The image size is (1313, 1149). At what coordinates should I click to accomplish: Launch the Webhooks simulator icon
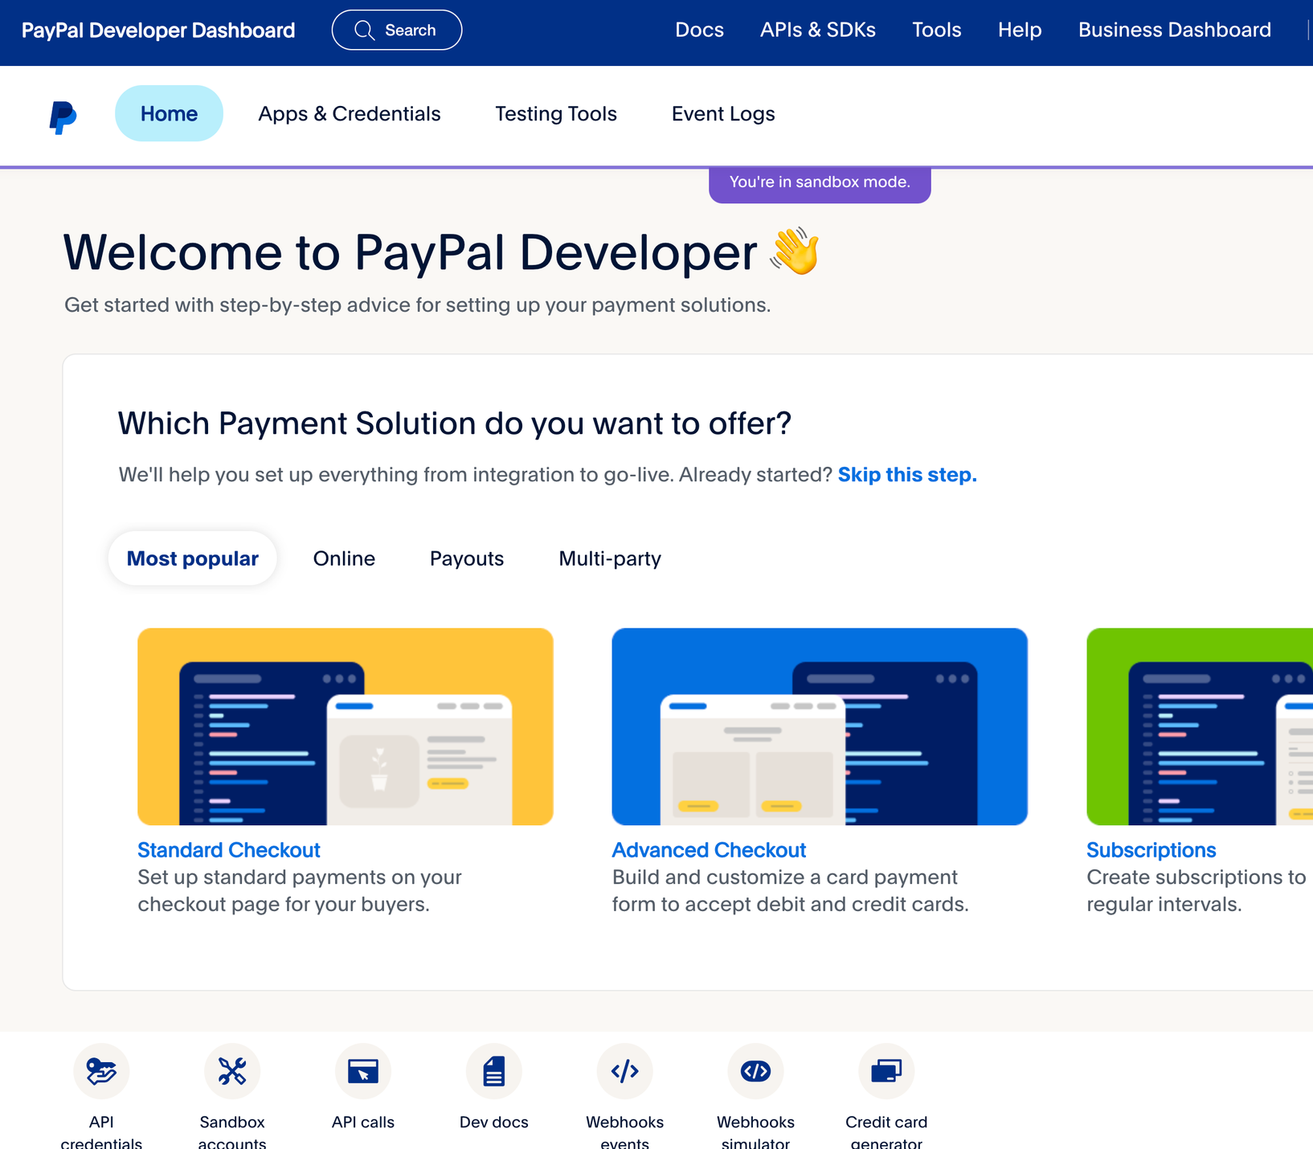(755, 1071)
